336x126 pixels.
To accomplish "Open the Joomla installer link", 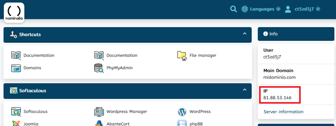I will [31, 124].
